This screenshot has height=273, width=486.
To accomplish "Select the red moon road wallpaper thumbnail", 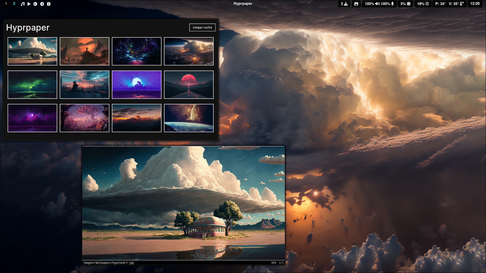I will 189,85.
